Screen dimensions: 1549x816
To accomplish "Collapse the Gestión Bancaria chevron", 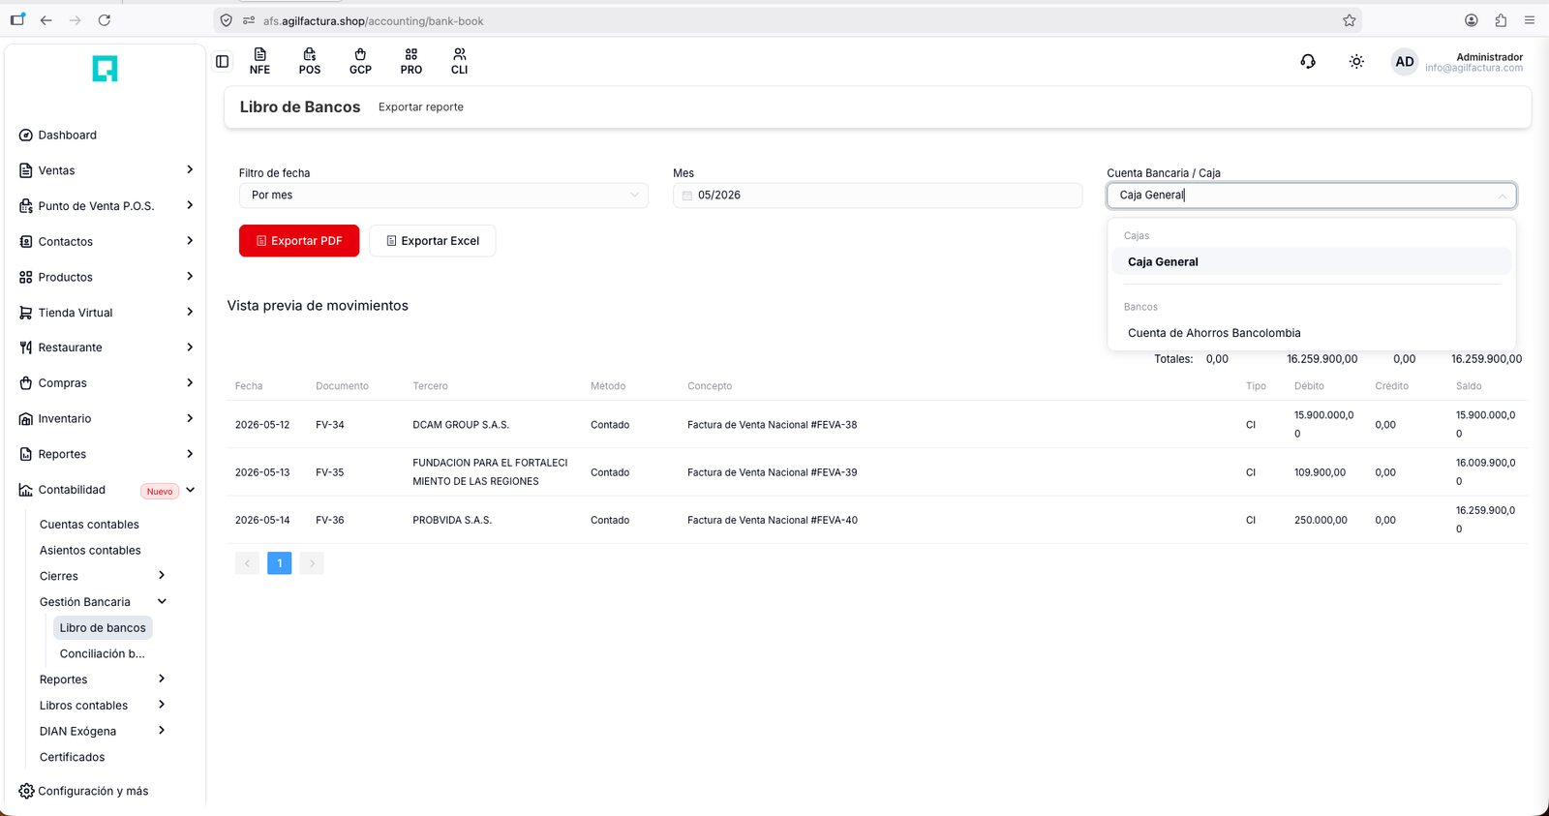I will tap(162, 601).
